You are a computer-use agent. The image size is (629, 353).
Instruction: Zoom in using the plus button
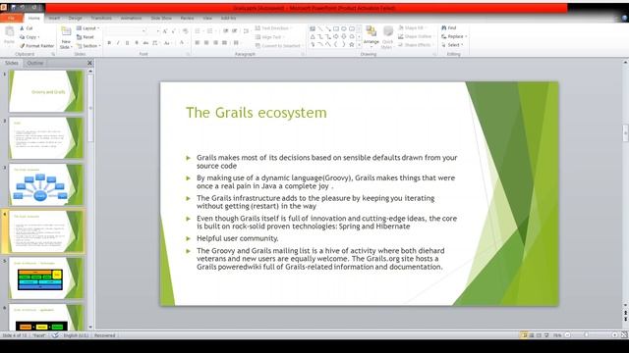pos(614,335)
